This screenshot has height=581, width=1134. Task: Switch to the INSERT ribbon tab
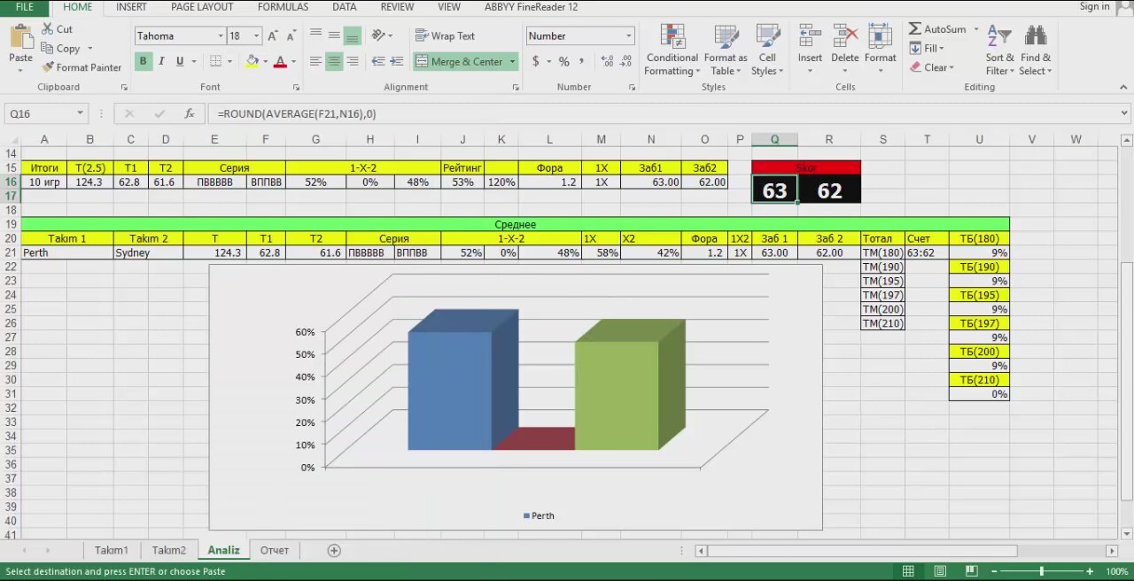click(132, 7)
